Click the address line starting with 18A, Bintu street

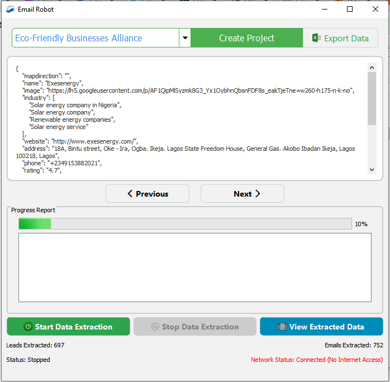coord(186,152)
